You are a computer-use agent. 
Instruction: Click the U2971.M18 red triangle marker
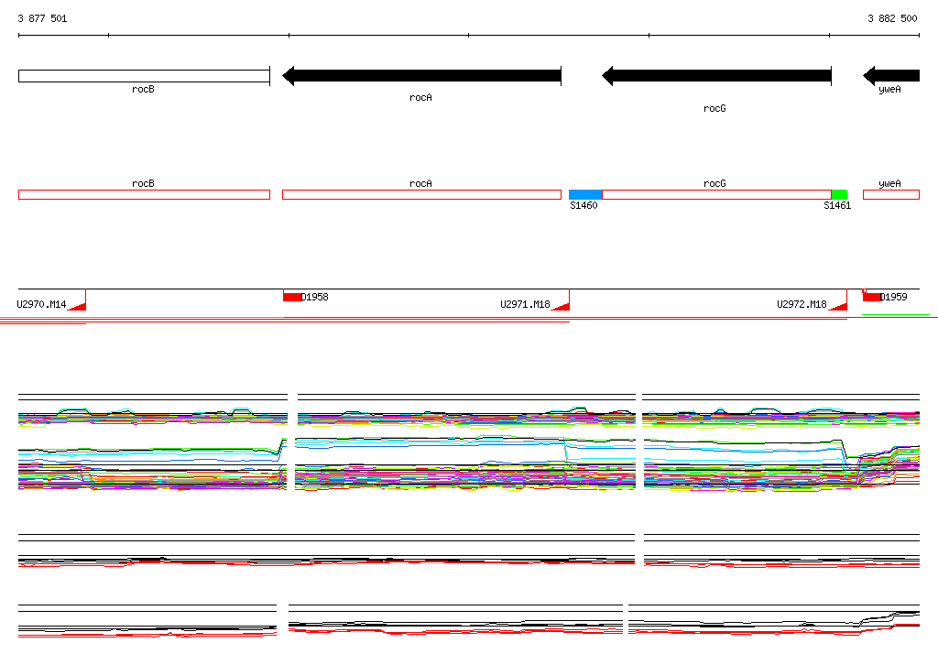tap(562, 306)
